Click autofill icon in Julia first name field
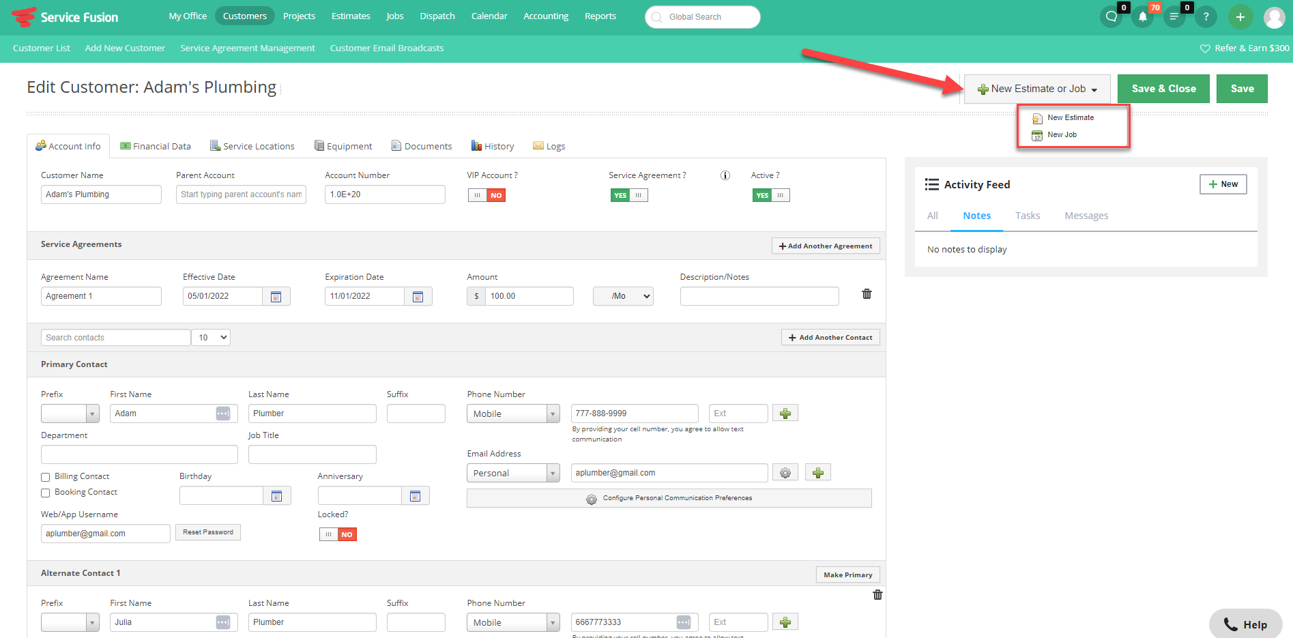This screenshot has width=1293, height=638. click(x=223, y=622)
